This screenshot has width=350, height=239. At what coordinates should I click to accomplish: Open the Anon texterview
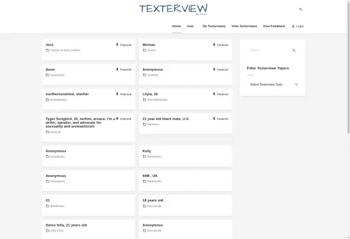(x=50, y=69)
